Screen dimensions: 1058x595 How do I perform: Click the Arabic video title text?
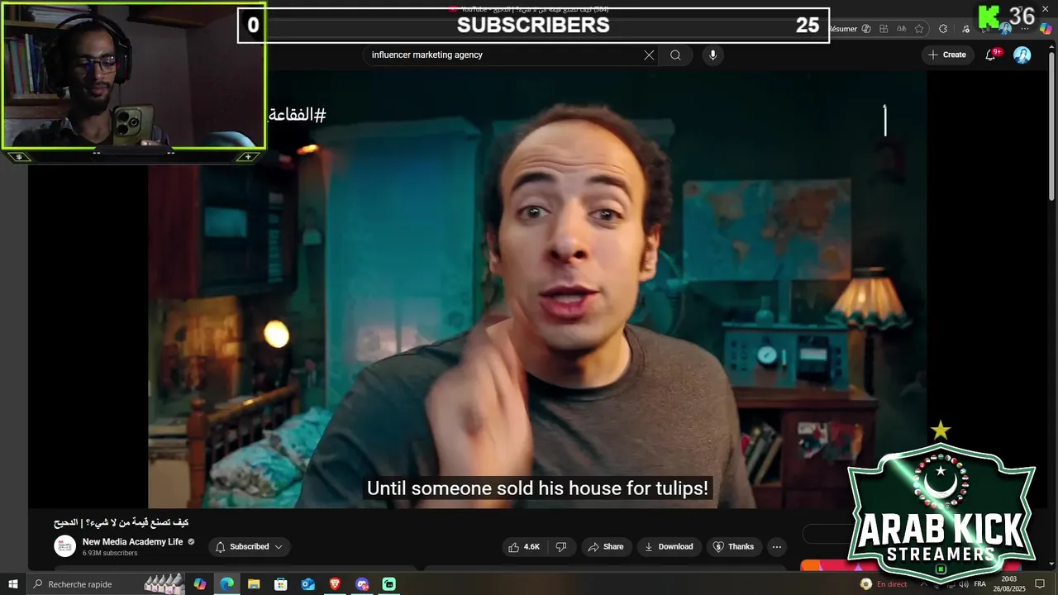tap(122, 522)
